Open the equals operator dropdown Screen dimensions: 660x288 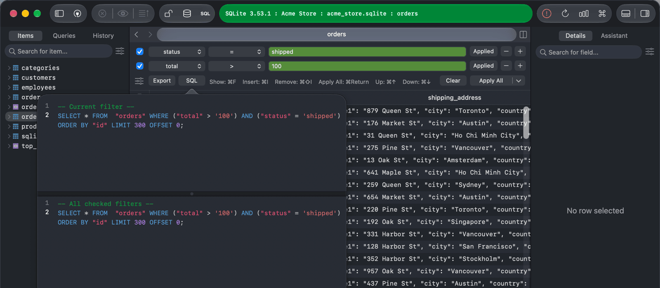pos(236,52)
